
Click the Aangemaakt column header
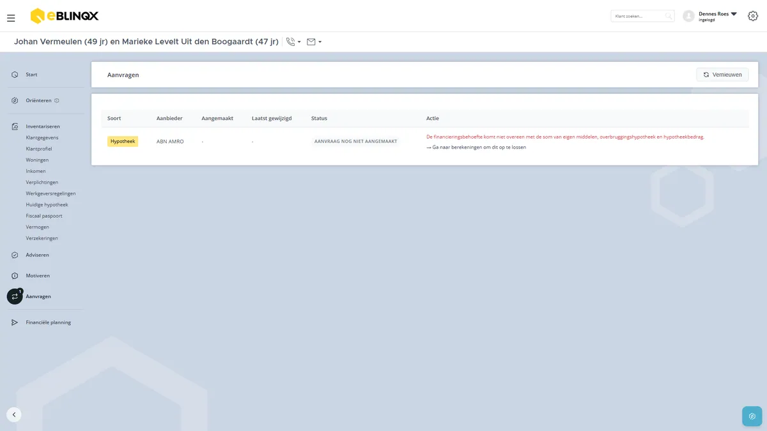point(217,118)
